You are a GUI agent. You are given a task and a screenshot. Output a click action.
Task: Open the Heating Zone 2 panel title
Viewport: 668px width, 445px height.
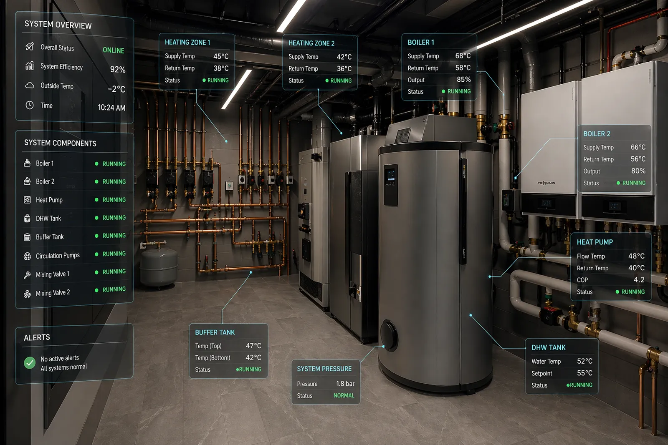point(311,43)
